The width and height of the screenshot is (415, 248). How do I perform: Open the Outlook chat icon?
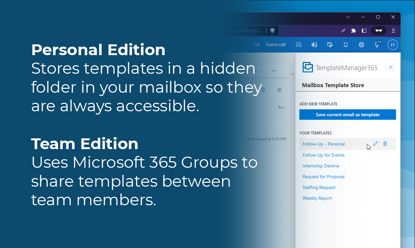point(299,45)
